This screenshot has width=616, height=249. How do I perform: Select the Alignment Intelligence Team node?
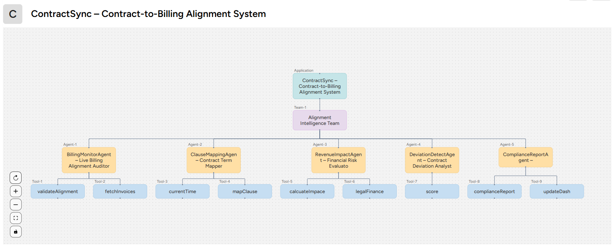click(x=319, y=120)
